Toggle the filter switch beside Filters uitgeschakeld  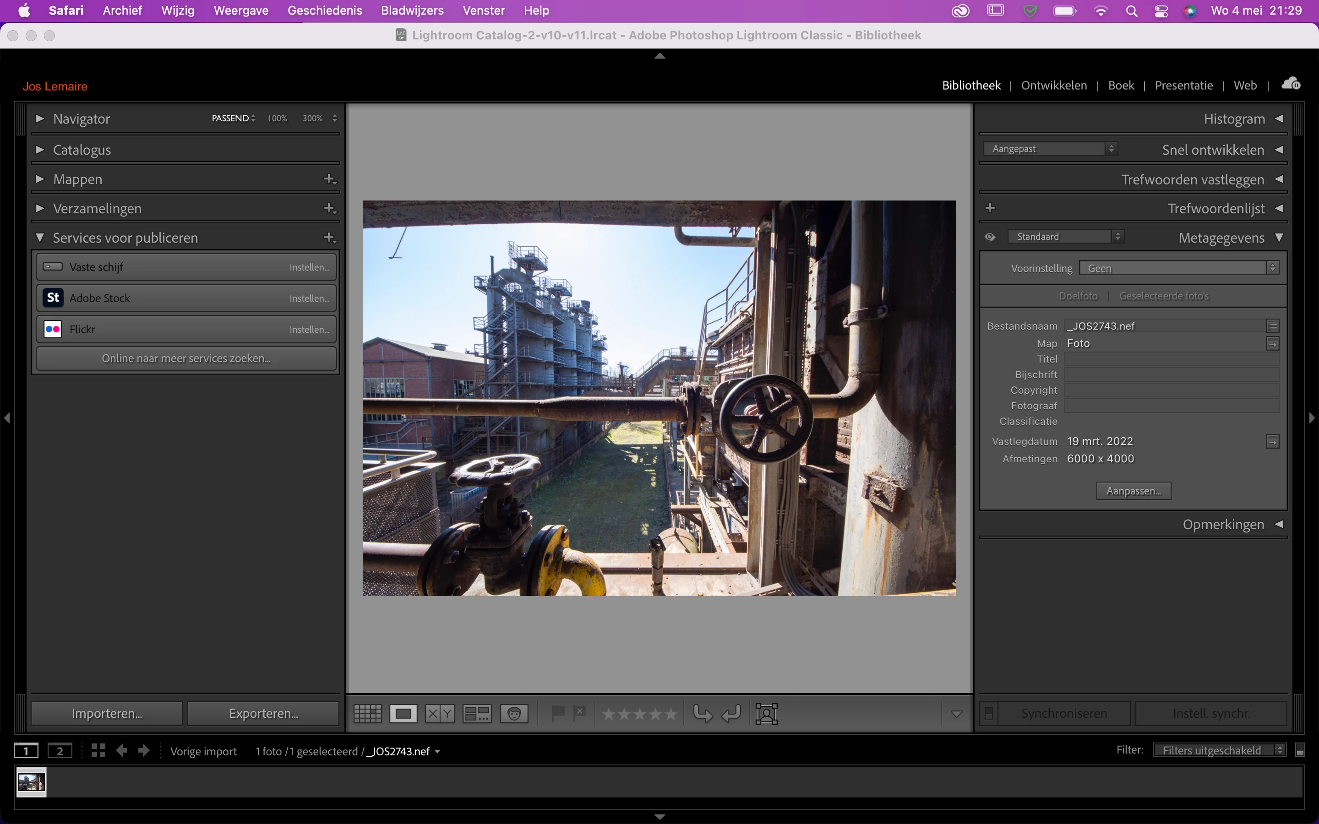point(1300,751)
